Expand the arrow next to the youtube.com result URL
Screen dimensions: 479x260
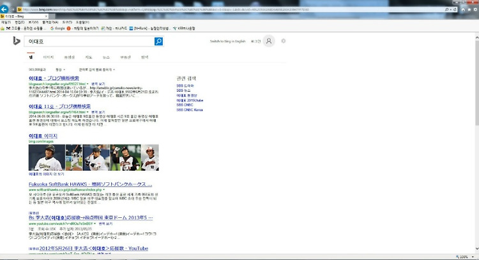95,224
